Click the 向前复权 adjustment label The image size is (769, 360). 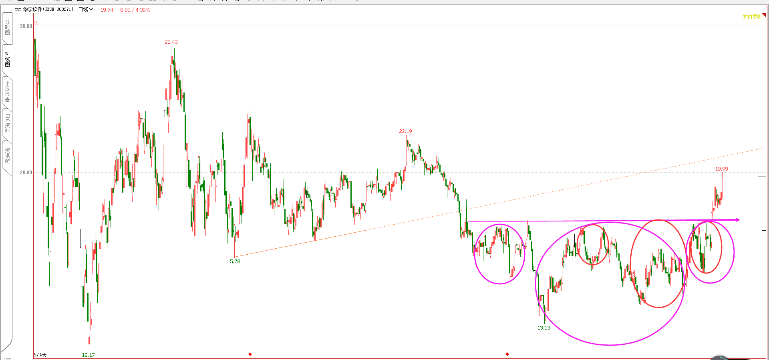(x=752, y=17)
